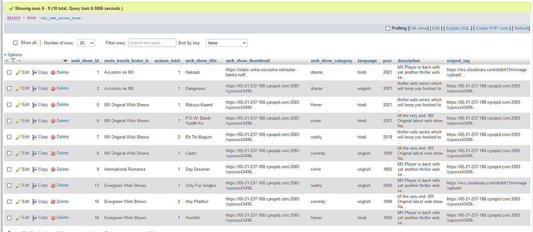Screen dimensions: 533x232
Task: Click the SELECT keyword in SQL query
Action: click(14, 18)
